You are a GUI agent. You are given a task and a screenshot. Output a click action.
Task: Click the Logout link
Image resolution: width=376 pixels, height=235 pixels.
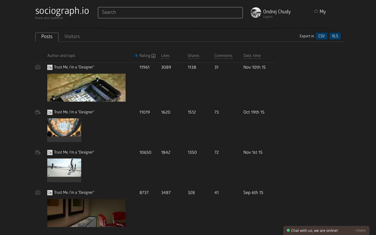(x=268, y=17)
